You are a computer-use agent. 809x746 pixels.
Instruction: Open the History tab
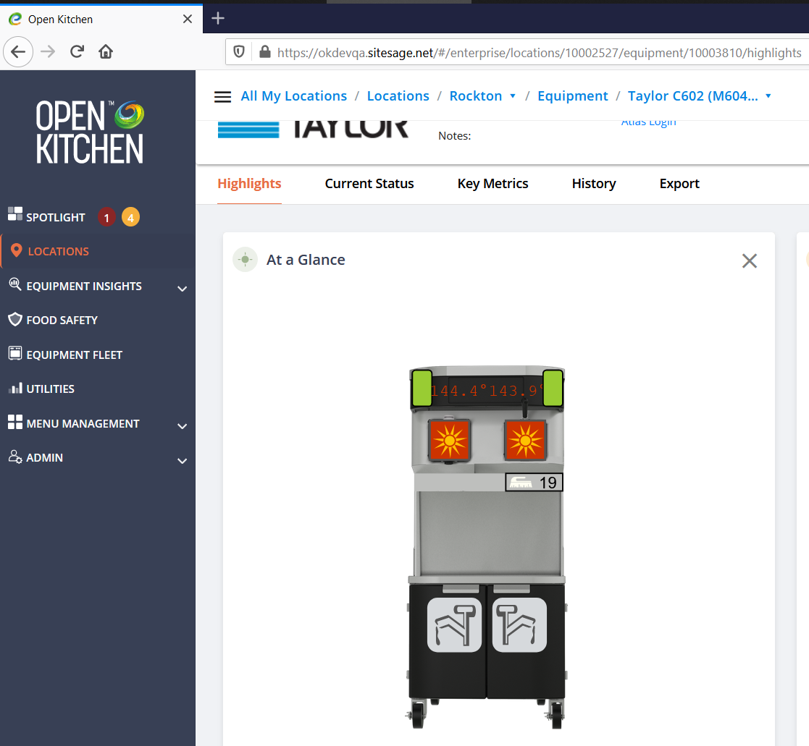594,184
